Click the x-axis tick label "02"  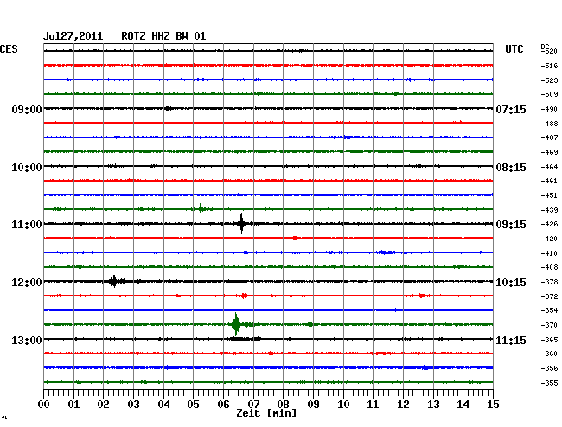tap(103, 405)
